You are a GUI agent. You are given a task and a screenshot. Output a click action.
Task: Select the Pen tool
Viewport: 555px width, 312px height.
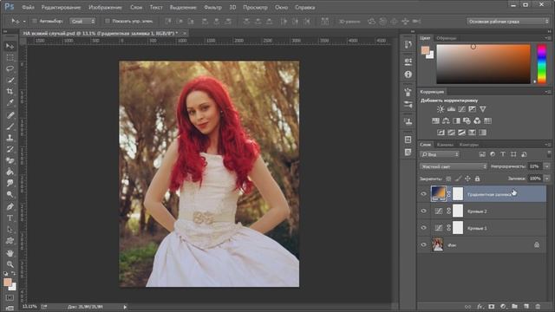[10, 206]
